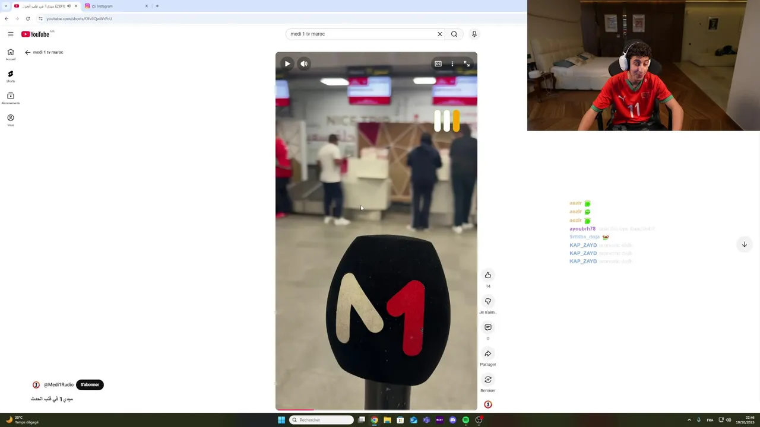
Task: Open the Shorts sidebar icon
Action: pos(11,77)
